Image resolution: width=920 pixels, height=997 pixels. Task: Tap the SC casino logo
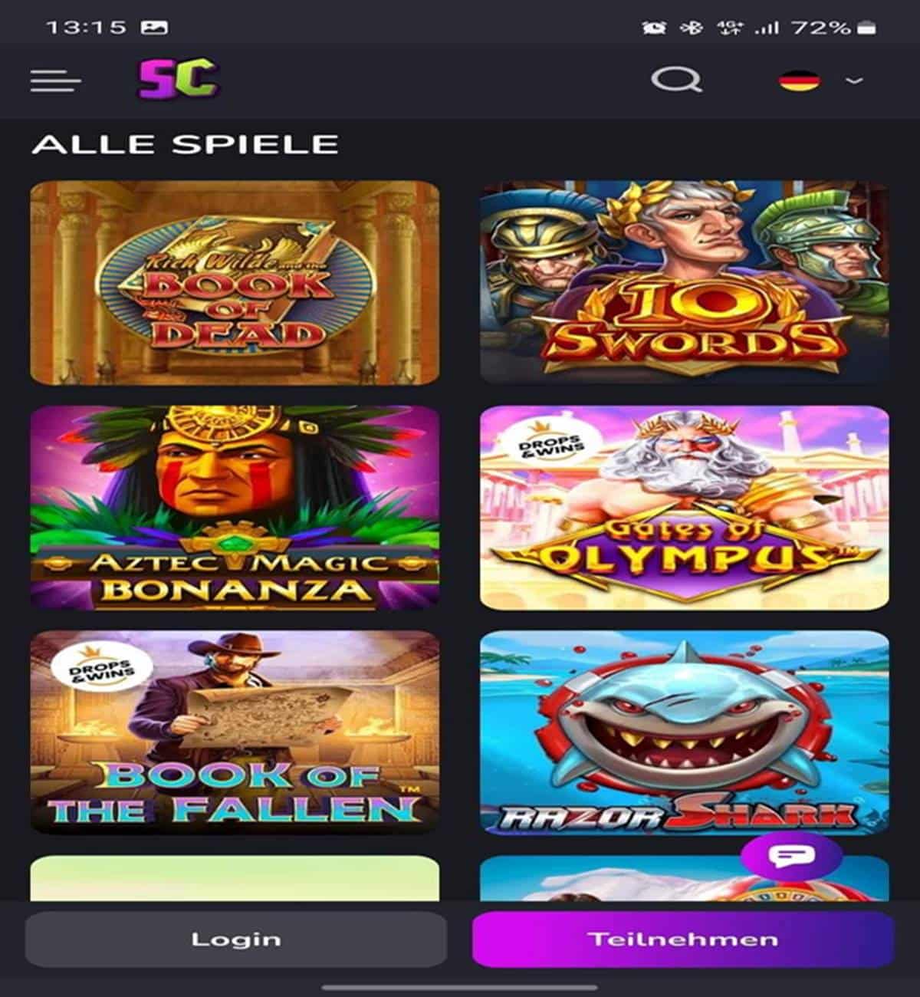(x=179, y=79)
